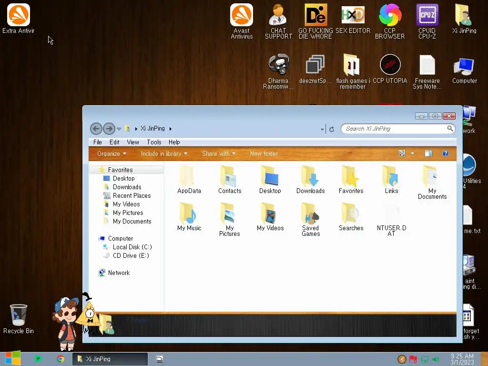
Task: Open recent pages dropdown arrow
Action: [119, 129]
